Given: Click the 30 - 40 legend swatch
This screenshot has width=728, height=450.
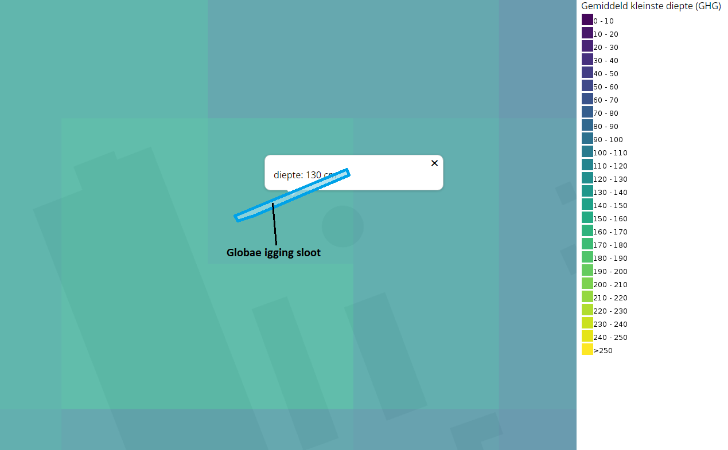Looking at the screenshot, I should 587,59.
